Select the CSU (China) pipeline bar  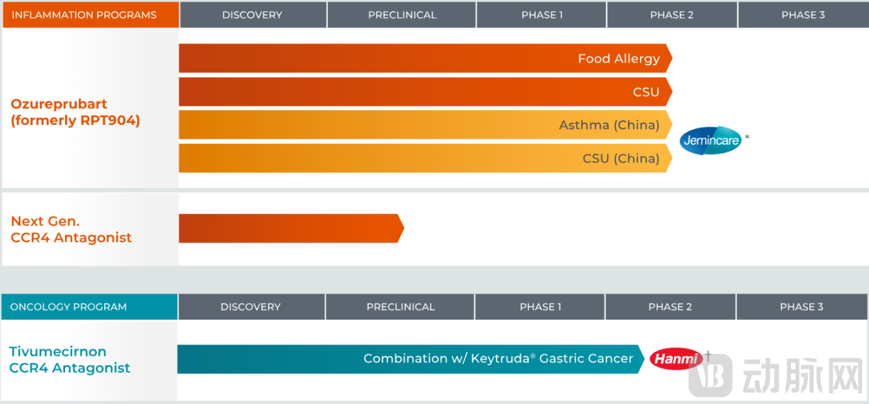(425, 158)
